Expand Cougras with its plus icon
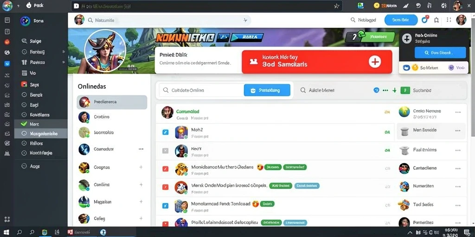Screen dimensions: 475x237 141,167
